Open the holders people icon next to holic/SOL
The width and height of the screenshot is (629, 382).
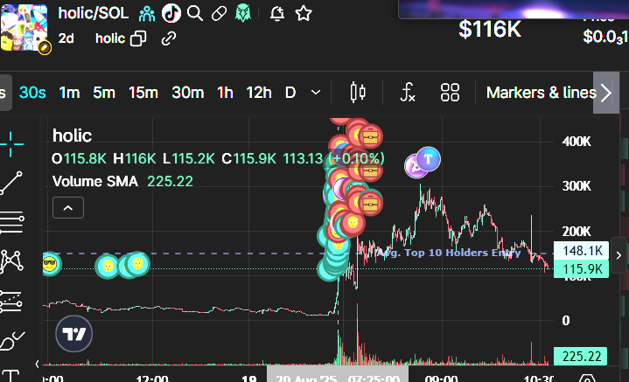tap(147, 14)
